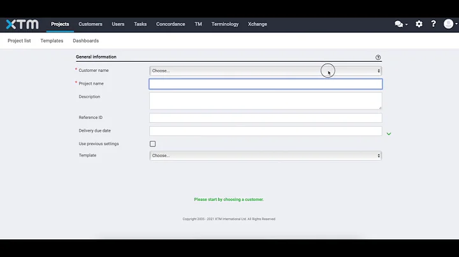Click the General information heading

coord(96,57)
